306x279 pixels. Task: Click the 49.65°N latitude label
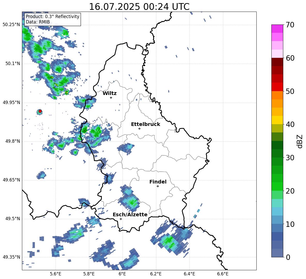11,180
